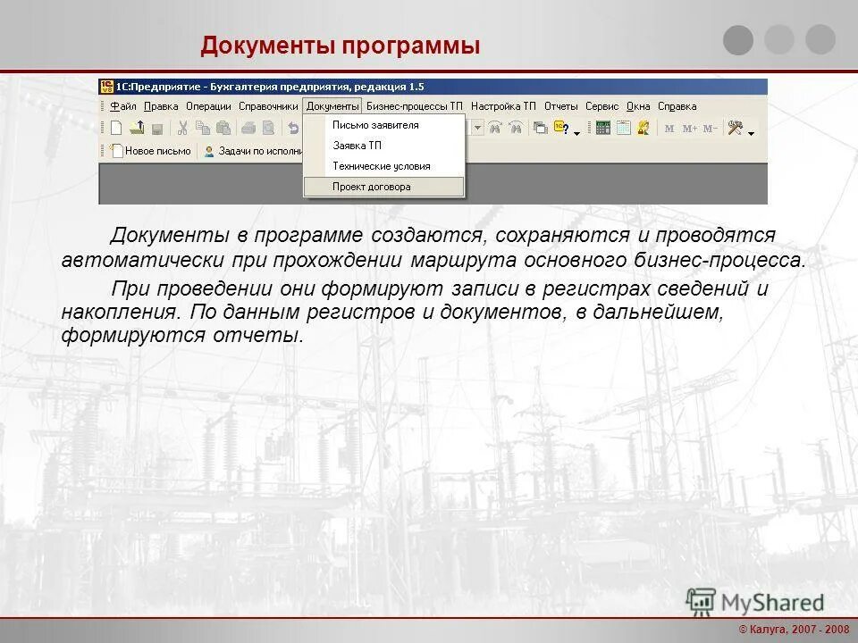
Task: Open the Сервис menu
Action: 601,105
